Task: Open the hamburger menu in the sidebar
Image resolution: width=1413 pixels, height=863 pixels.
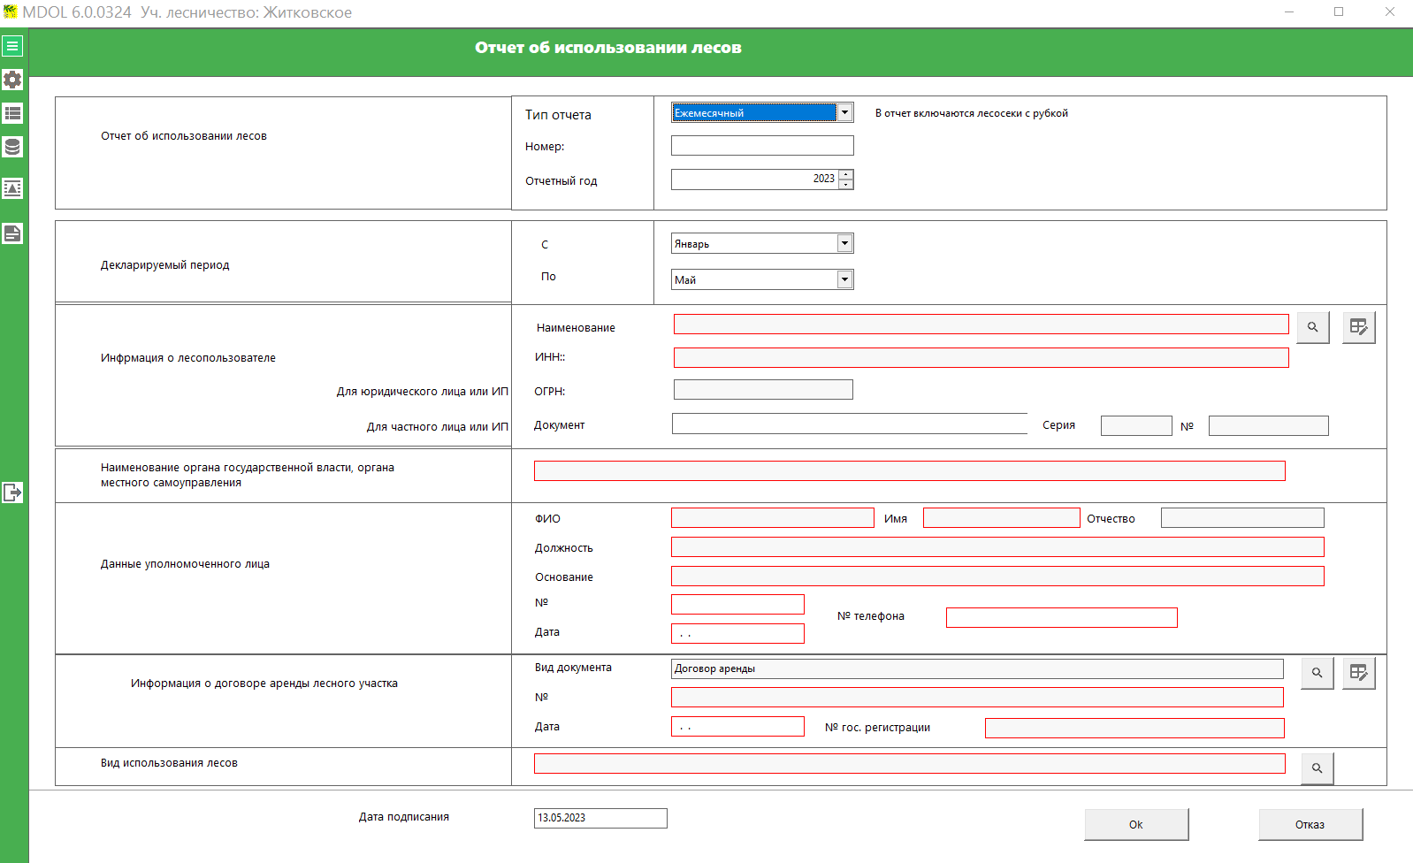Action: pos(12,46)
